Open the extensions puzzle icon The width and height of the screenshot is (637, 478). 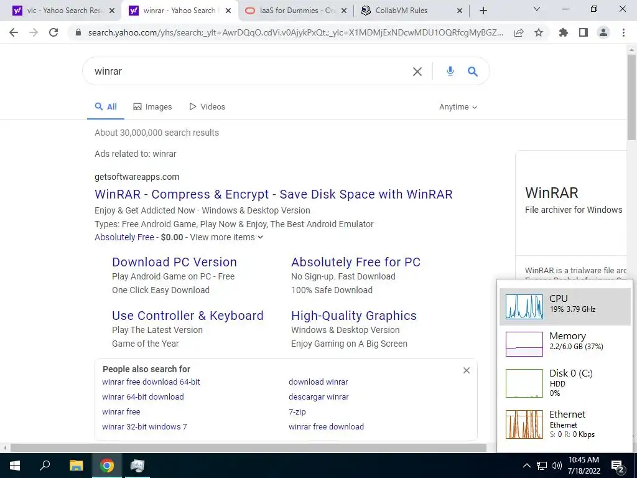pos(564,32)
